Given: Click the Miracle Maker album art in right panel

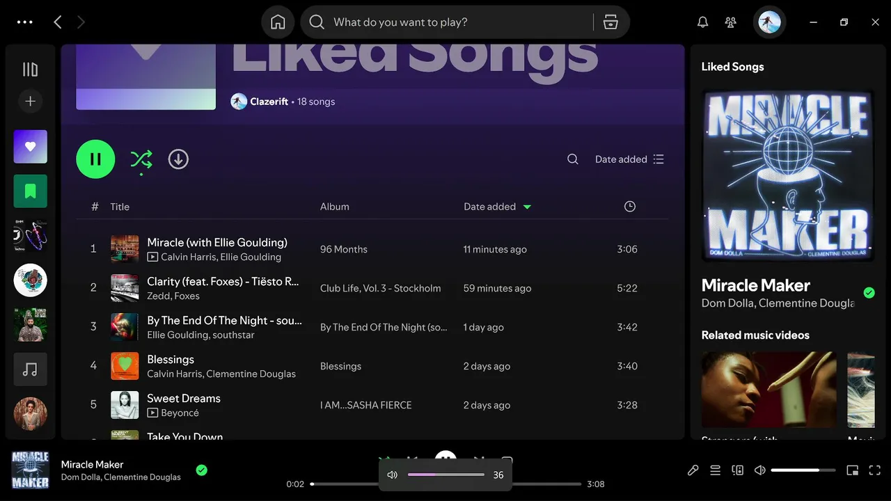Looking at the screenshot, I should pyautogui.click(x=789, y=175).
